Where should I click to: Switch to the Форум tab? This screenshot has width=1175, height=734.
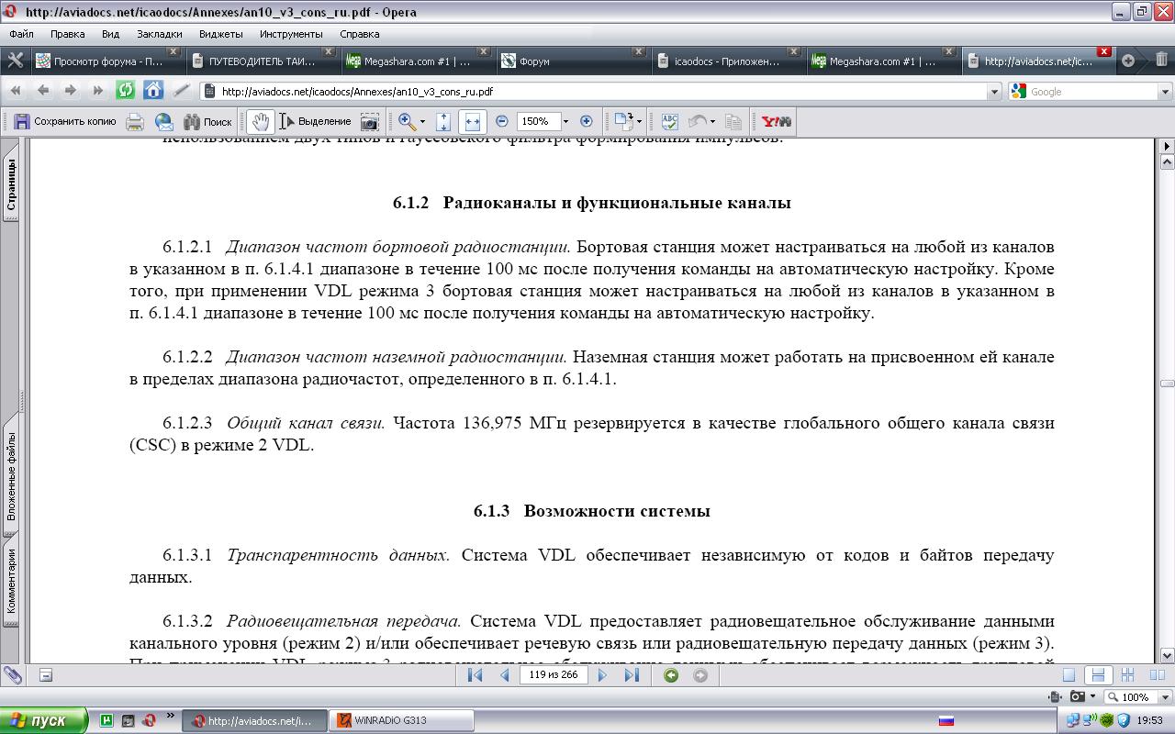[x=572, y=61]
